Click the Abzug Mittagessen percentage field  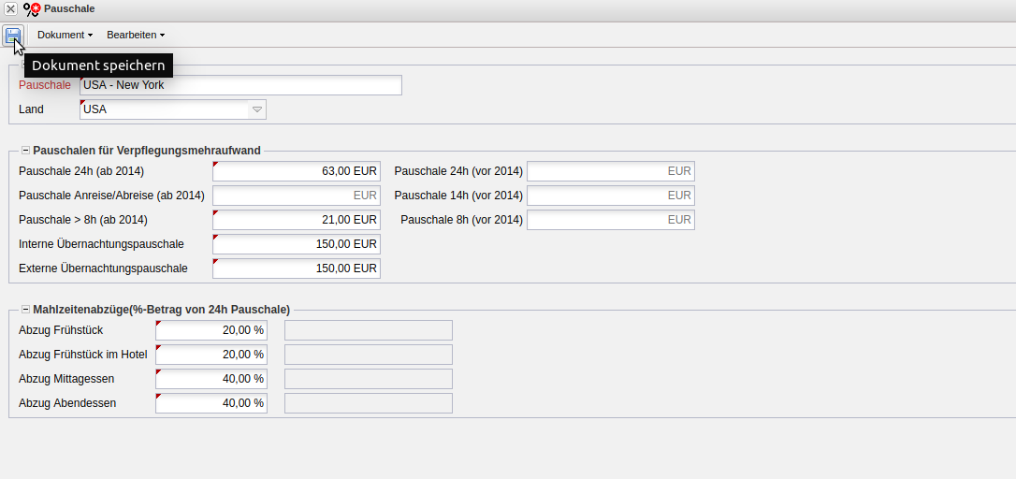point(210,379)
